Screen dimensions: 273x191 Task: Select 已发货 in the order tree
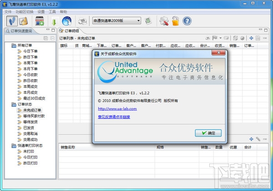click(29, 128)
